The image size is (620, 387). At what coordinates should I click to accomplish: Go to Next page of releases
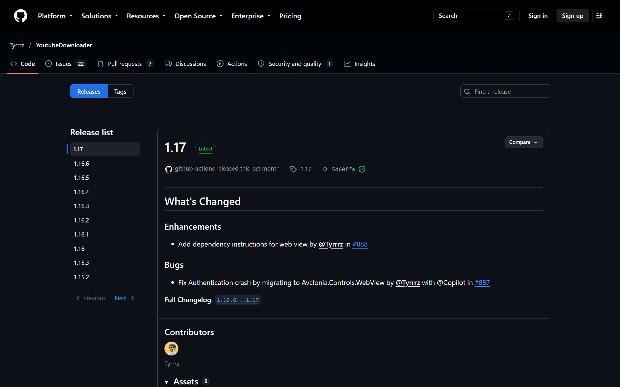pos(125,298)
